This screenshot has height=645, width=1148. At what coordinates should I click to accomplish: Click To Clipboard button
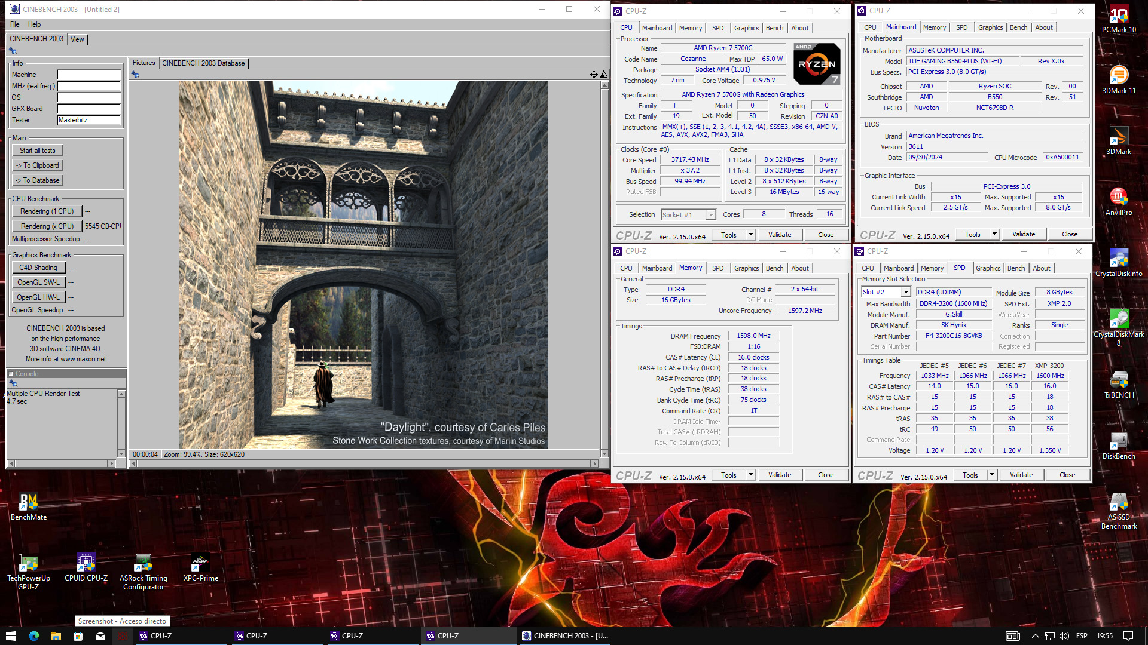(x=38, y=165)
